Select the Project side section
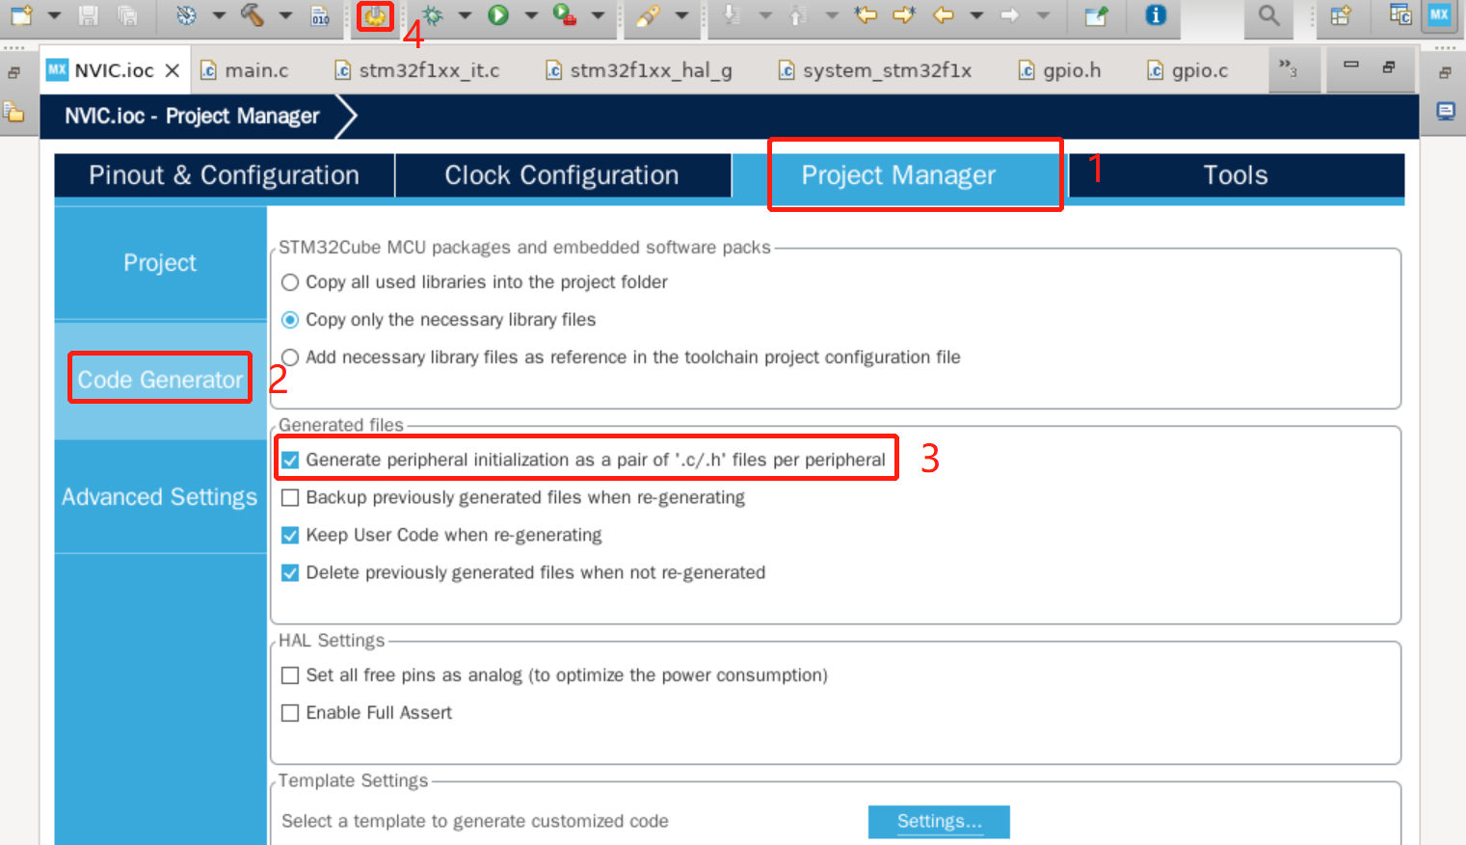1466x845 pixels. [160, 263]
